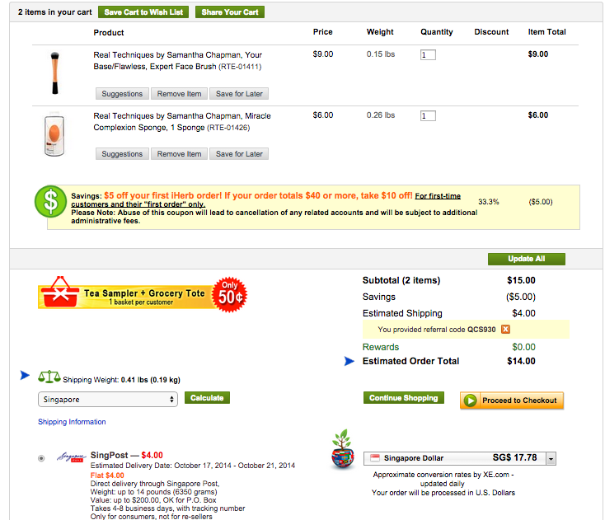Click the Complexion Sponge quantity field
Viewport: 605px width, 520px height.
pyautogui.click(x=428, y=115)
